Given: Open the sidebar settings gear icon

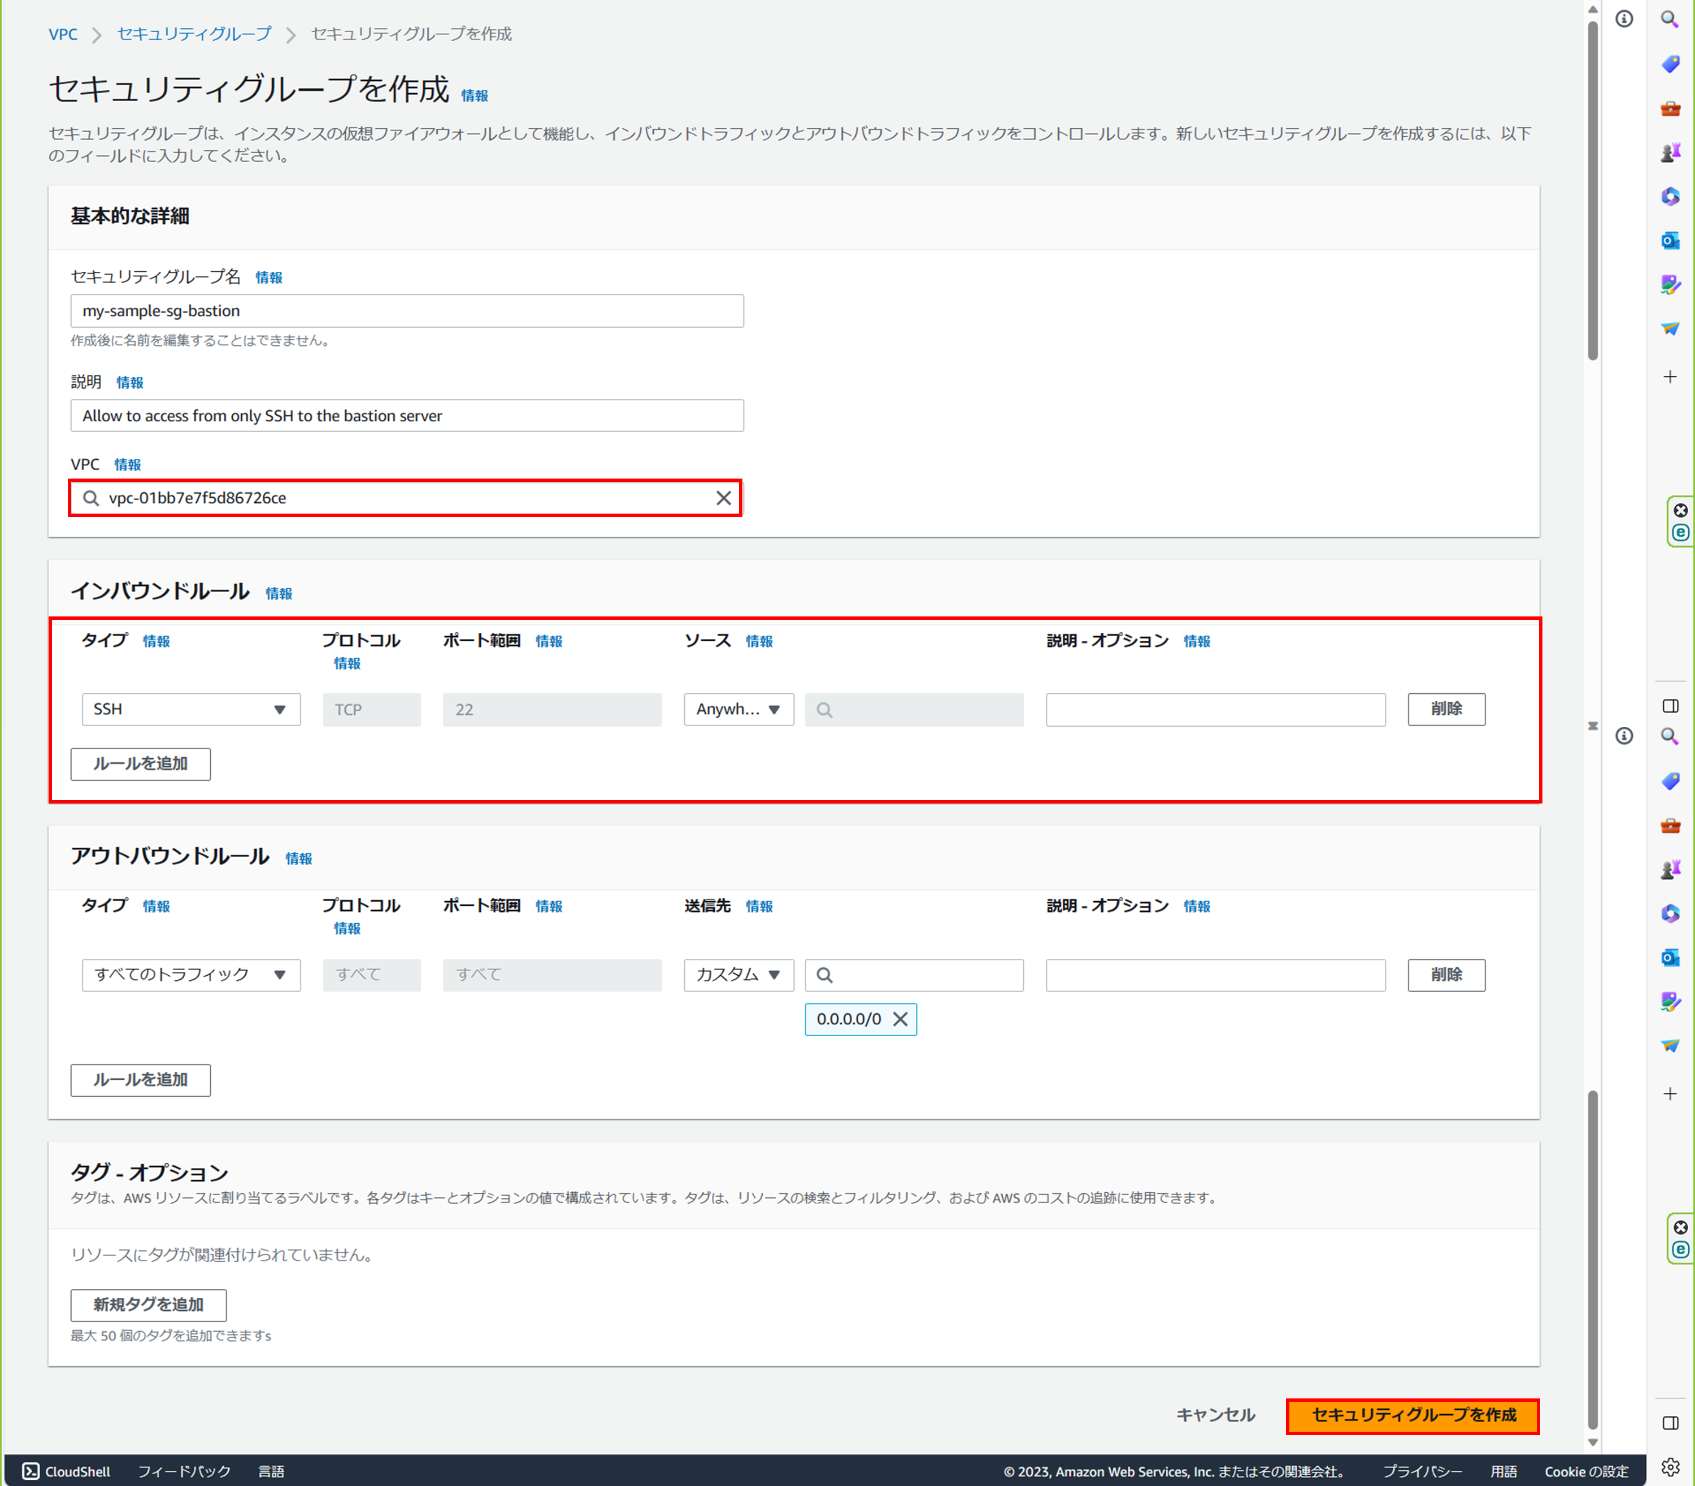Looking at the screenshot, I should 1670,1467.
